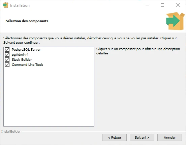Minimize the Installation window
186x145 pixels.
[147, 5]
